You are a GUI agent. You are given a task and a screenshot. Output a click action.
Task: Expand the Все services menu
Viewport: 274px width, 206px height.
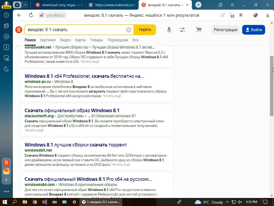pos(135,40)
